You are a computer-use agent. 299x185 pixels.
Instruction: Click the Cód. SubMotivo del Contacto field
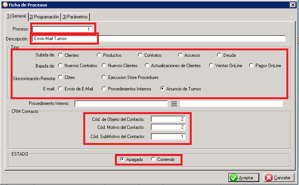[x=168, y=137]
